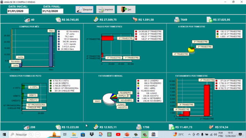Click the MAIO pie chart label

coord(97,101)
